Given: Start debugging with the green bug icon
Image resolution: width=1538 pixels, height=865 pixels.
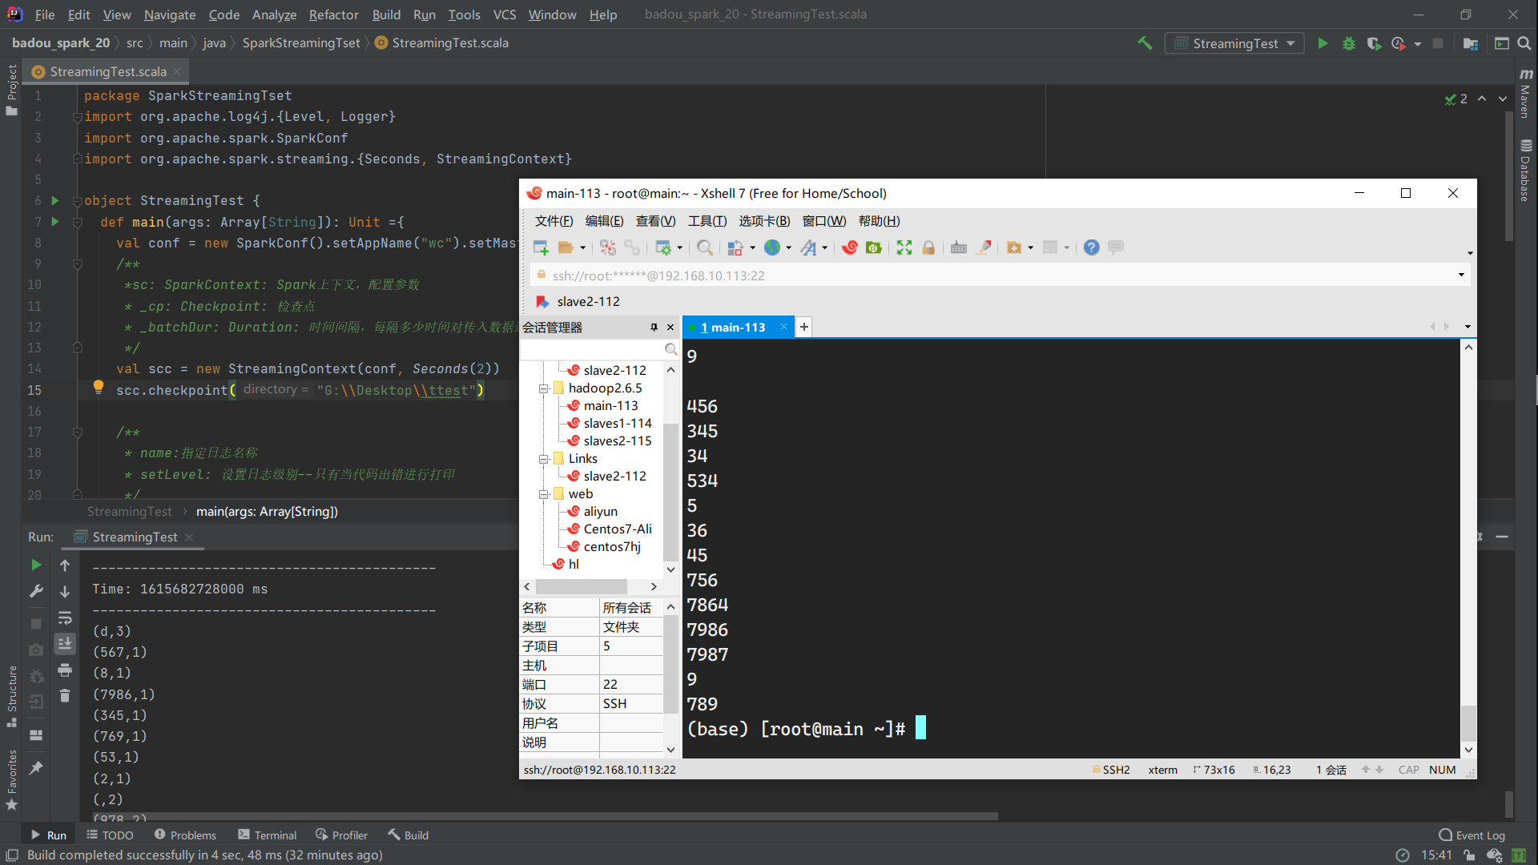Looking at the screenshot, I should pos(1349,43).
